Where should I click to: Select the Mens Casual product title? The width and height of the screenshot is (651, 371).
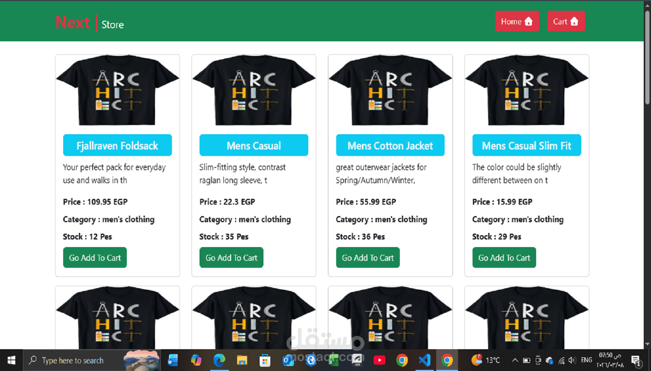click(x=254, y=145)
